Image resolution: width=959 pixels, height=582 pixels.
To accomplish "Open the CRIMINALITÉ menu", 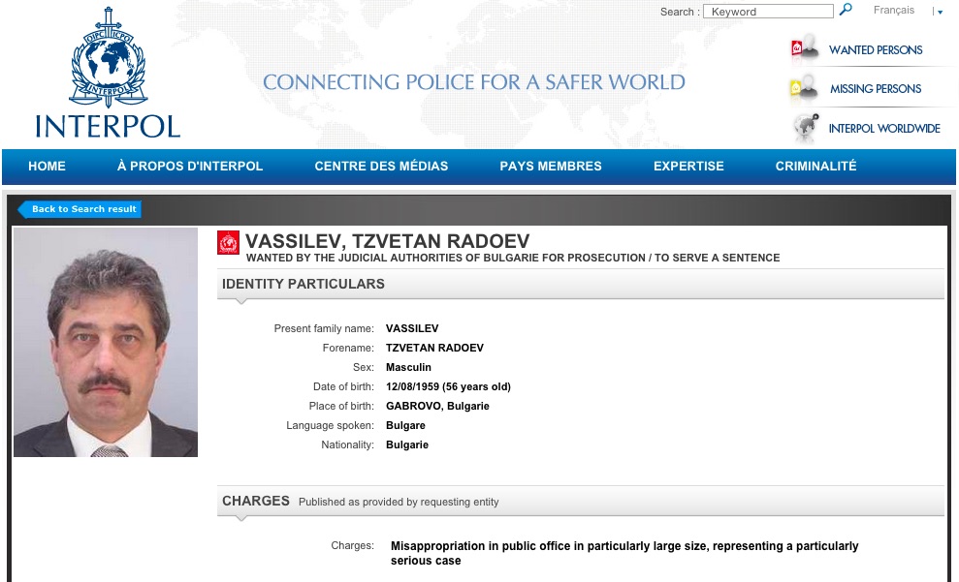I will 815,167.
